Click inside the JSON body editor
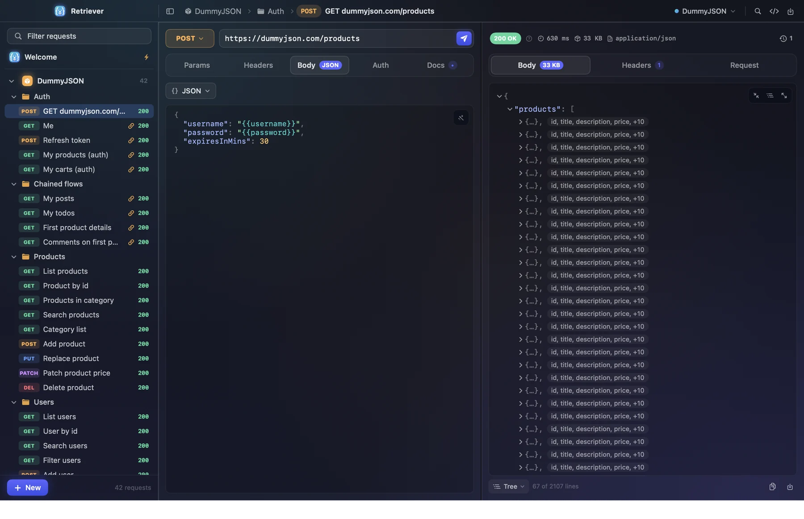The height and width of the screenshot is (519, 804). [x=319, y=299]
